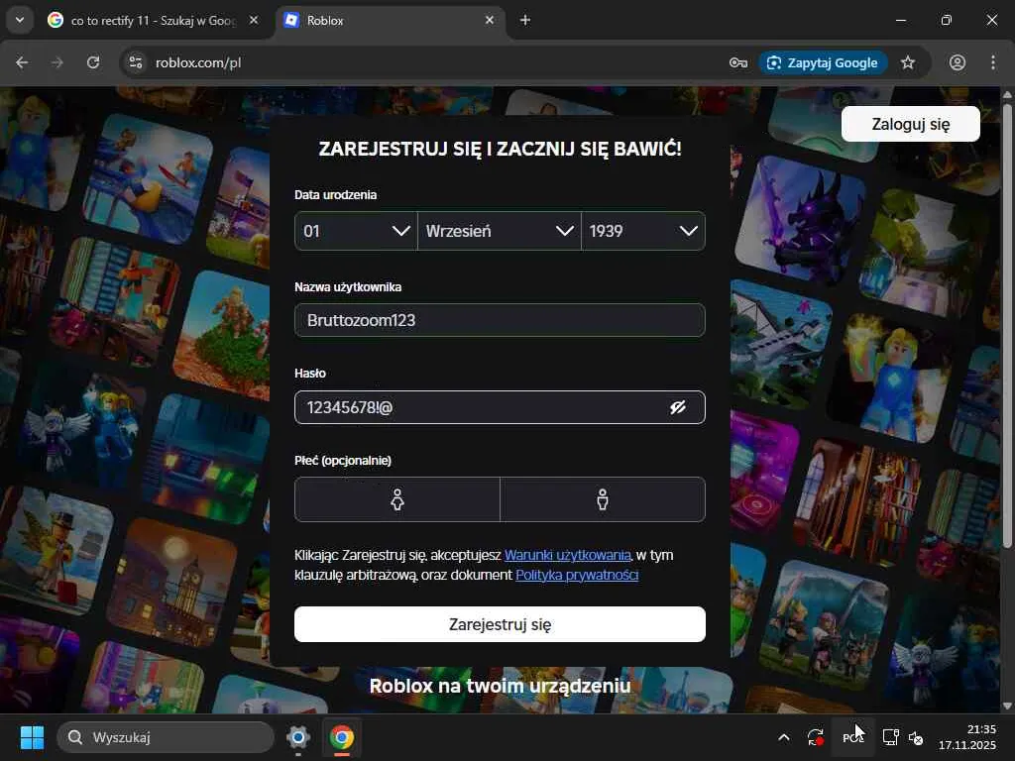Select the female gender option

coord(397,499)
